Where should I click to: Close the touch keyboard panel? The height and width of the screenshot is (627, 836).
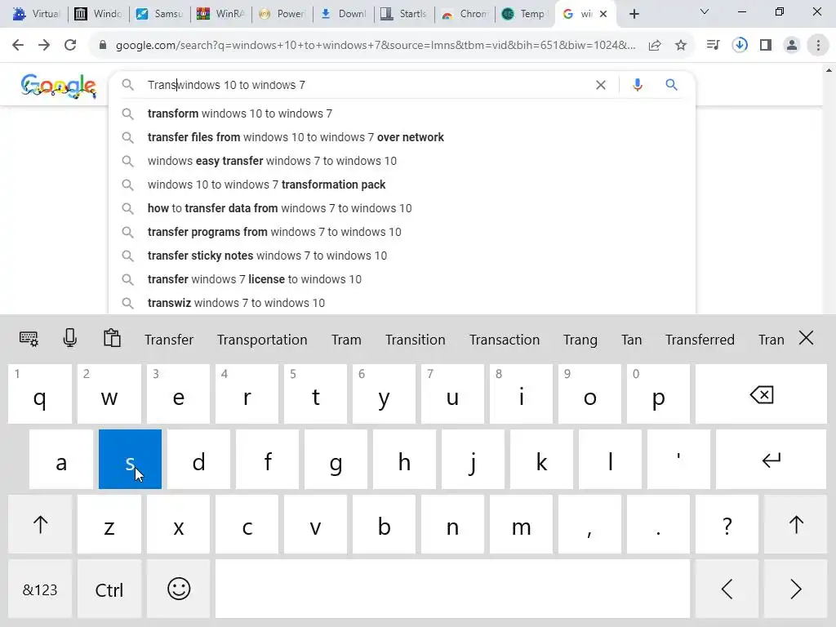point(806,337)
